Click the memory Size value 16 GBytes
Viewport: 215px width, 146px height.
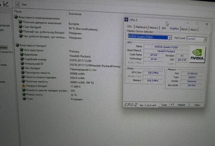point(192,74)
